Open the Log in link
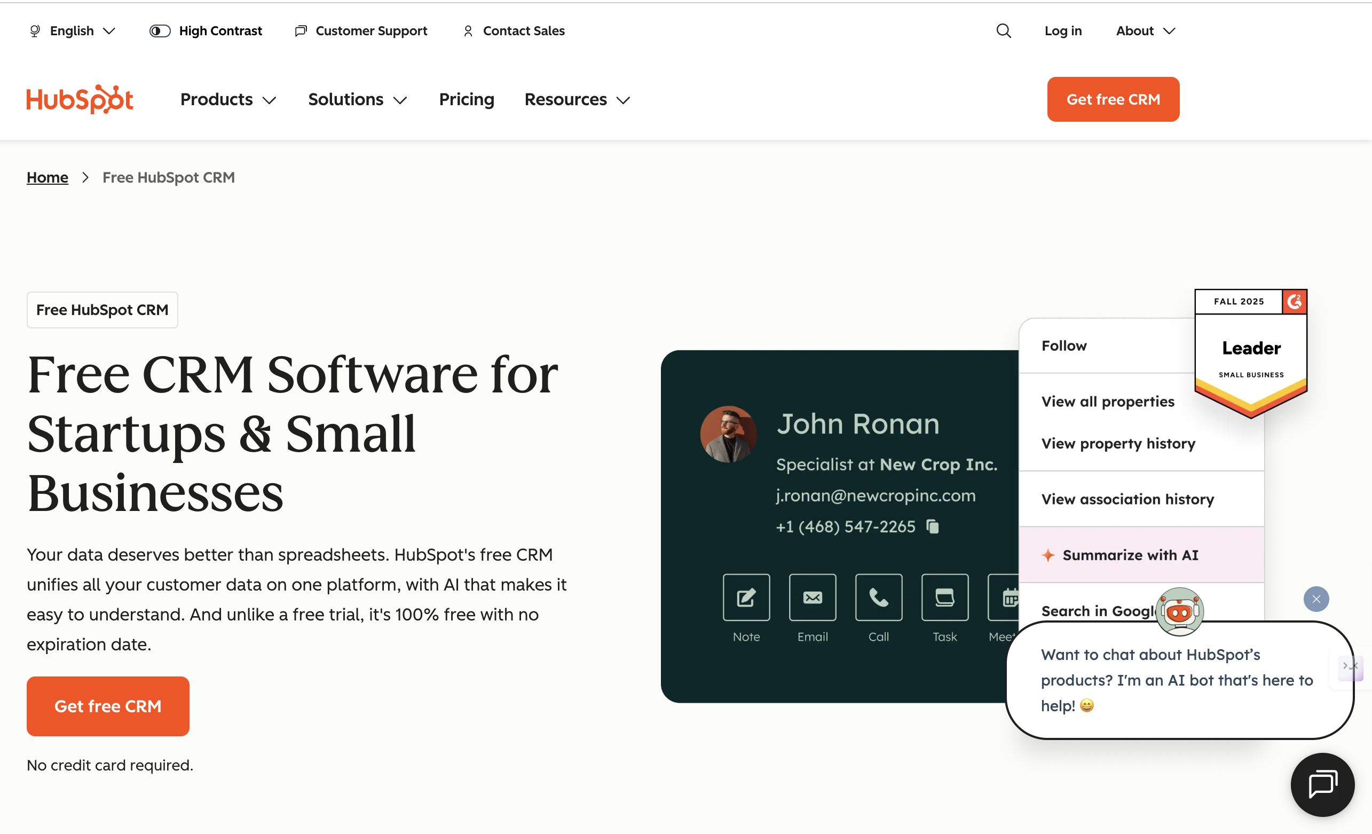The height and width of the screenshot is (834, 1372). (x=1062, y=31)
